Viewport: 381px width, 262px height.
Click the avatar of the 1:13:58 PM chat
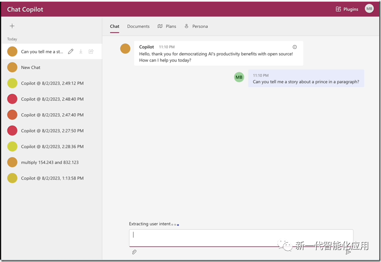point(12,178)
